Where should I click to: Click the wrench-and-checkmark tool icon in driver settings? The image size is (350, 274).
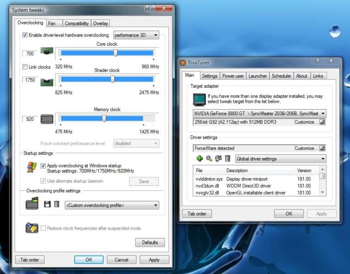click(x=218, y=158)
